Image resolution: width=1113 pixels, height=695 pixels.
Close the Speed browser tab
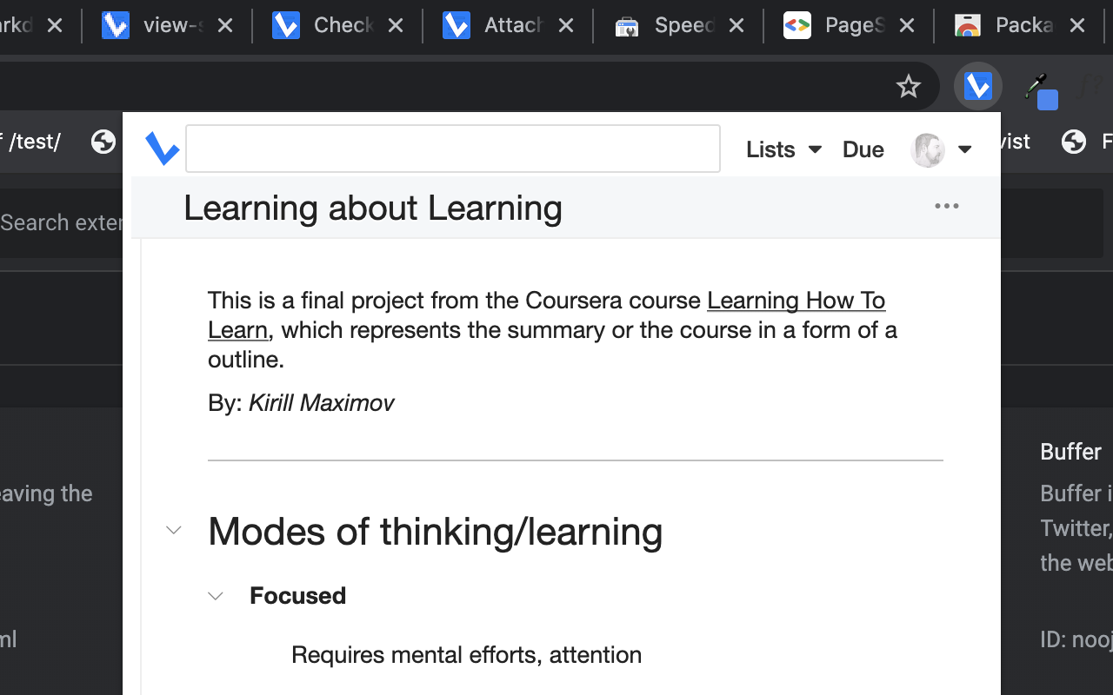[736, 26]
